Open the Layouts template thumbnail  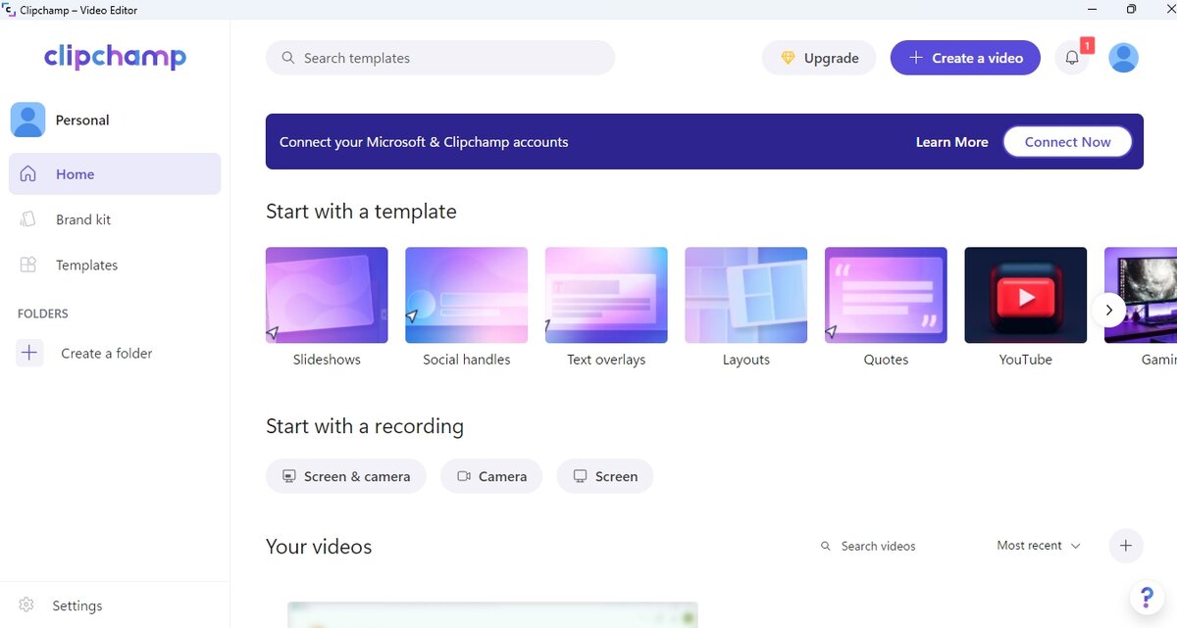(x=746, y=295)
